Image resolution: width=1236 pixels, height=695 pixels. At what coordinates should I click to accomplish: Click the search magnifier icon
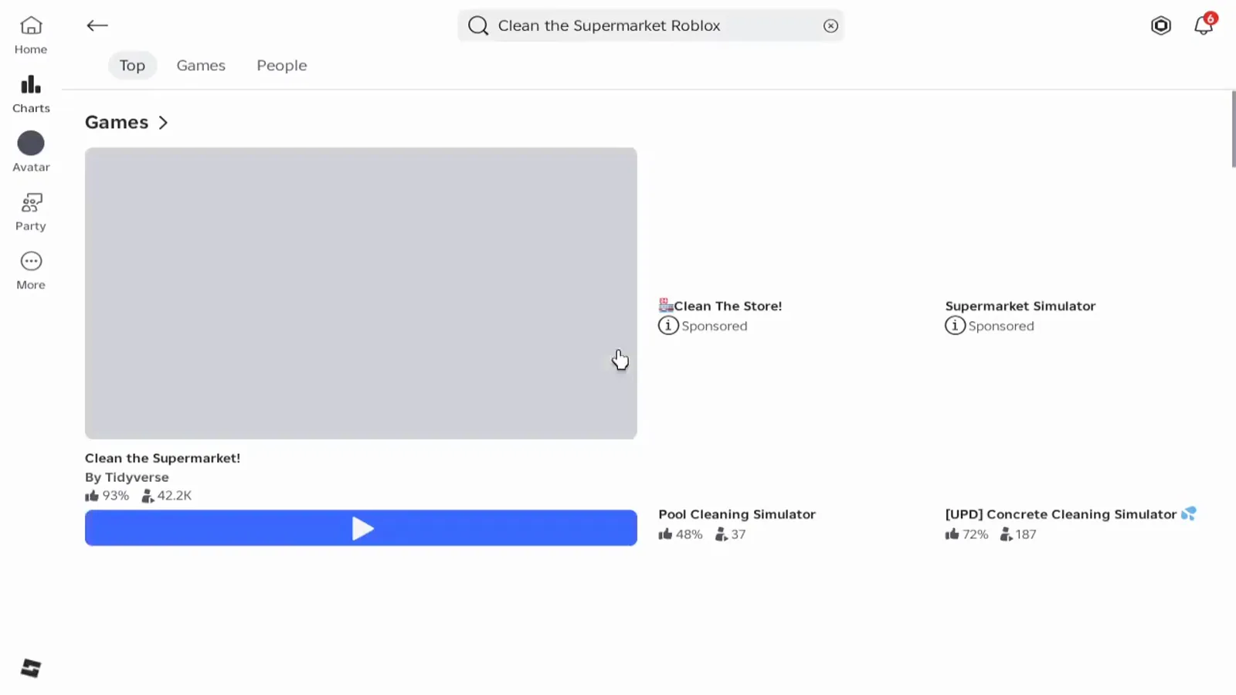(478, 25)
